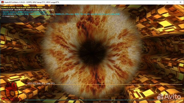Click the blue progress line at window bottom
Viewport: 184px width, 103px height.
click(102, 100)
